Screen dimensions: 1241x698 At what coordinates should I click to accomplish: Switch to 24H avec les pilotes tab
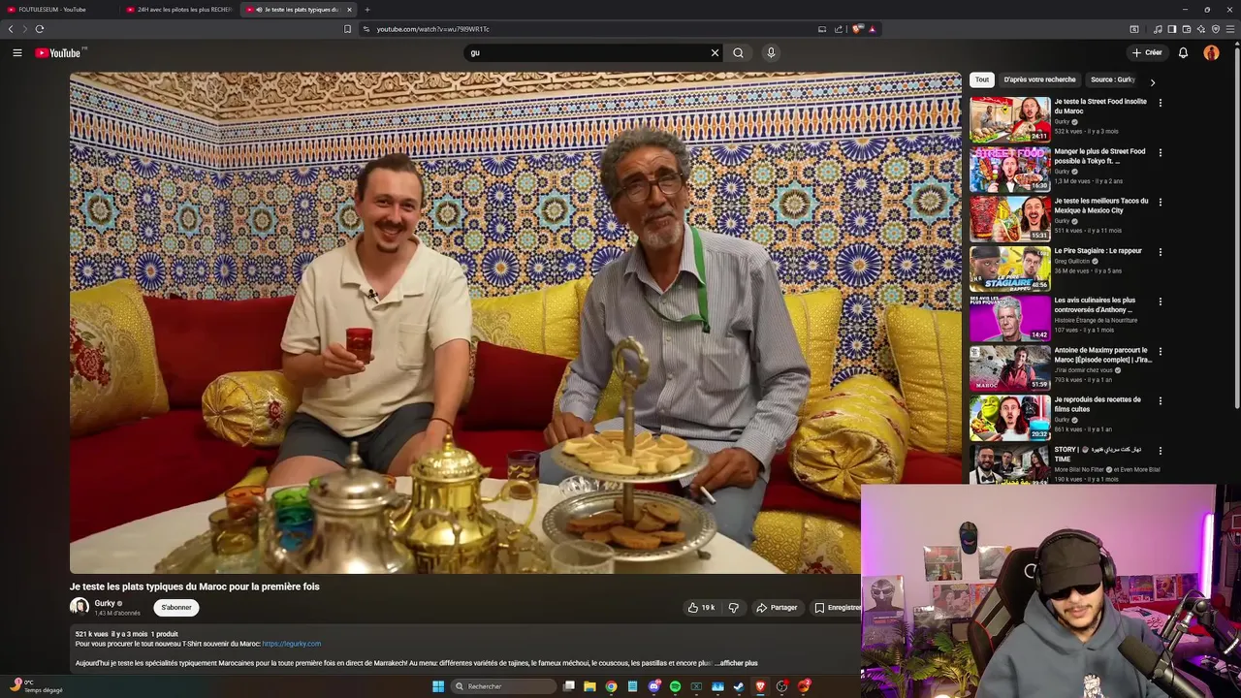coord(178,10)
